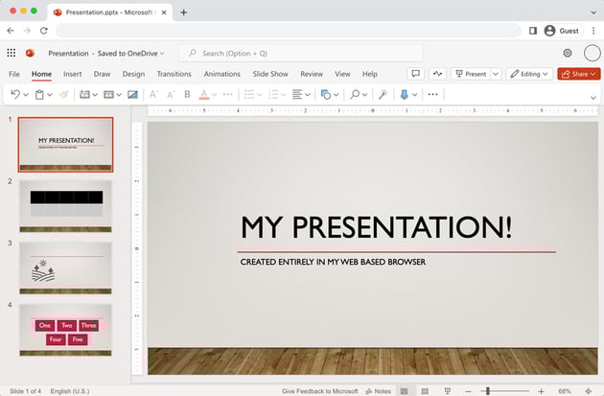Click the Designer wand icon in ribbon
The image size is (604, 396).
tap(383, 95)
